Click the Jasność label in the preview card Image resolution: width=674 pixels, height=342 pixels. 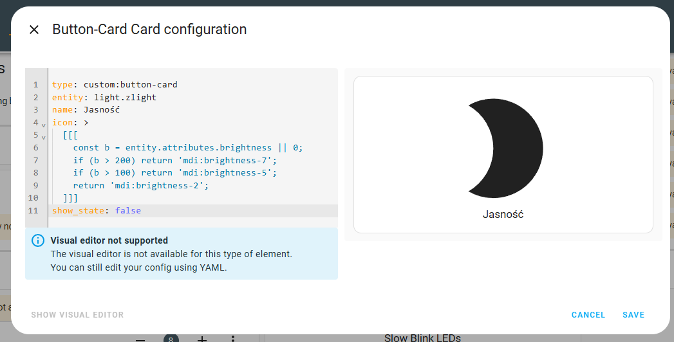(503, 215)
